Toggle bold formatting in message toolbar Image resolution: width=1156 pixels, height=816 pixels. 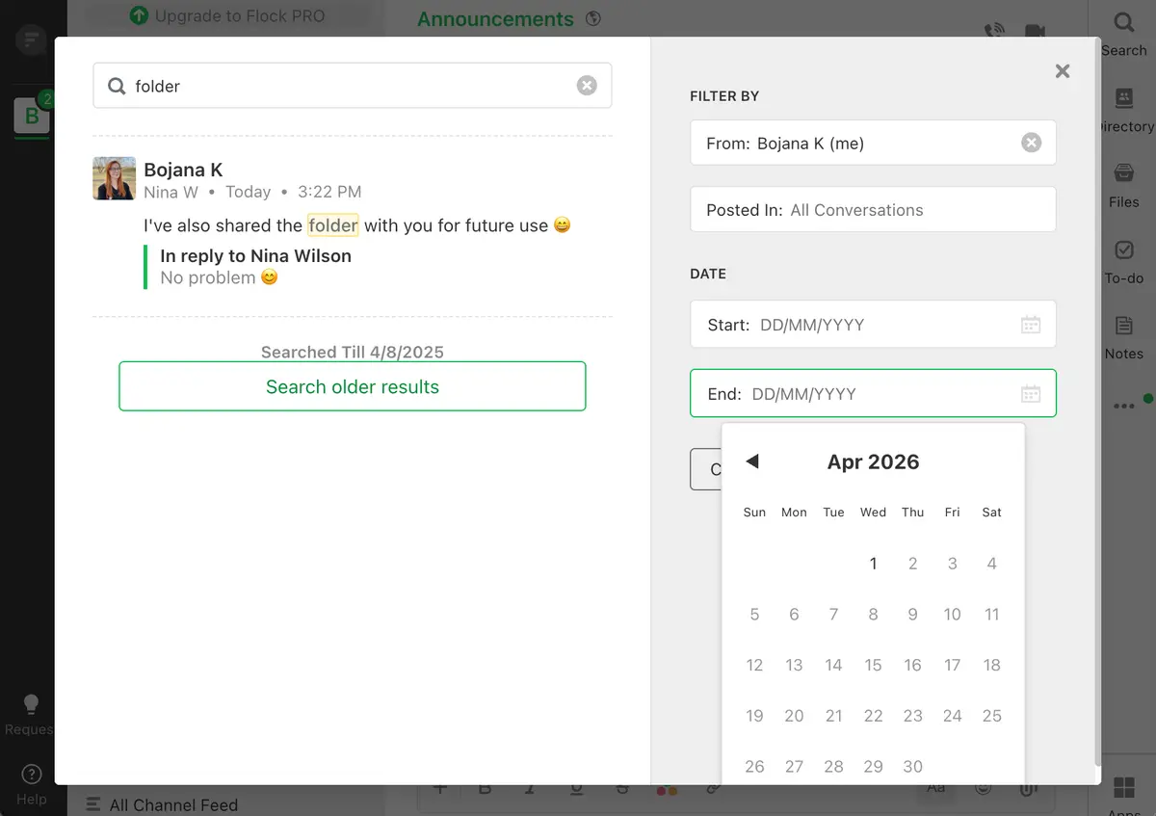(x=485, y=787)
